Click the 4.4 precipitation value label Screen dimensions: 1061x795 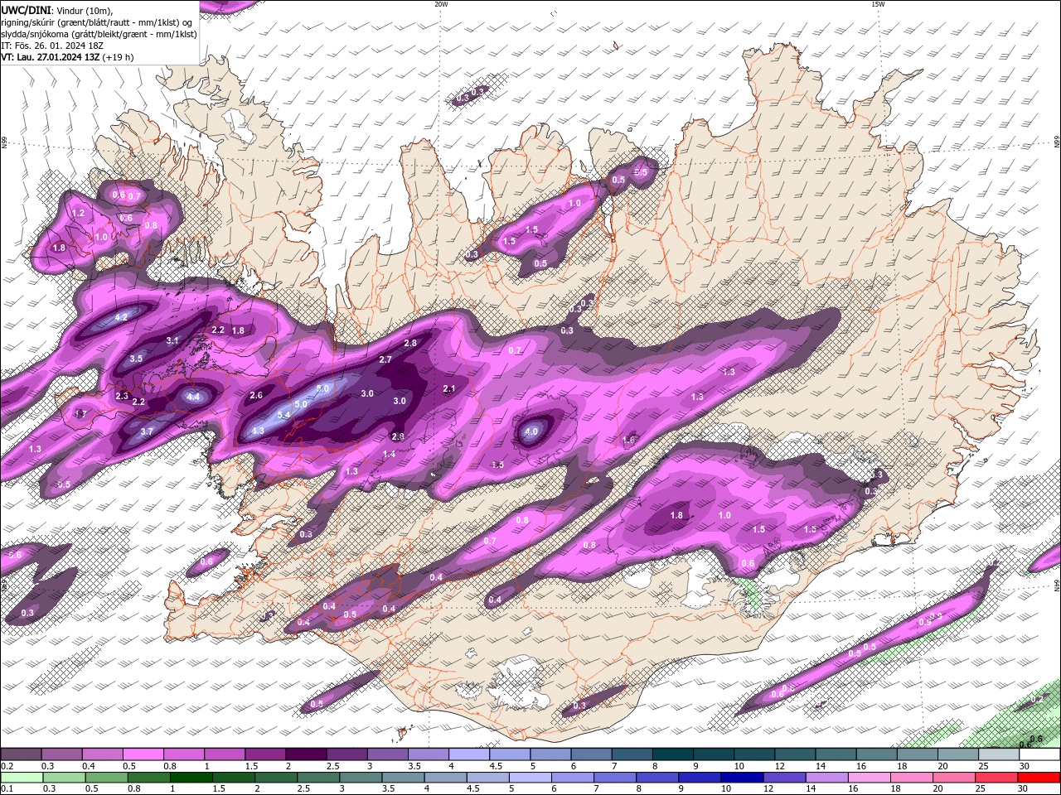[193, 397]
